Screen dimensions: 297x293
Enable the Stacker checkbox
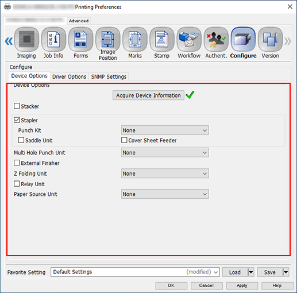pyautogui.click(x=17, y=106)
